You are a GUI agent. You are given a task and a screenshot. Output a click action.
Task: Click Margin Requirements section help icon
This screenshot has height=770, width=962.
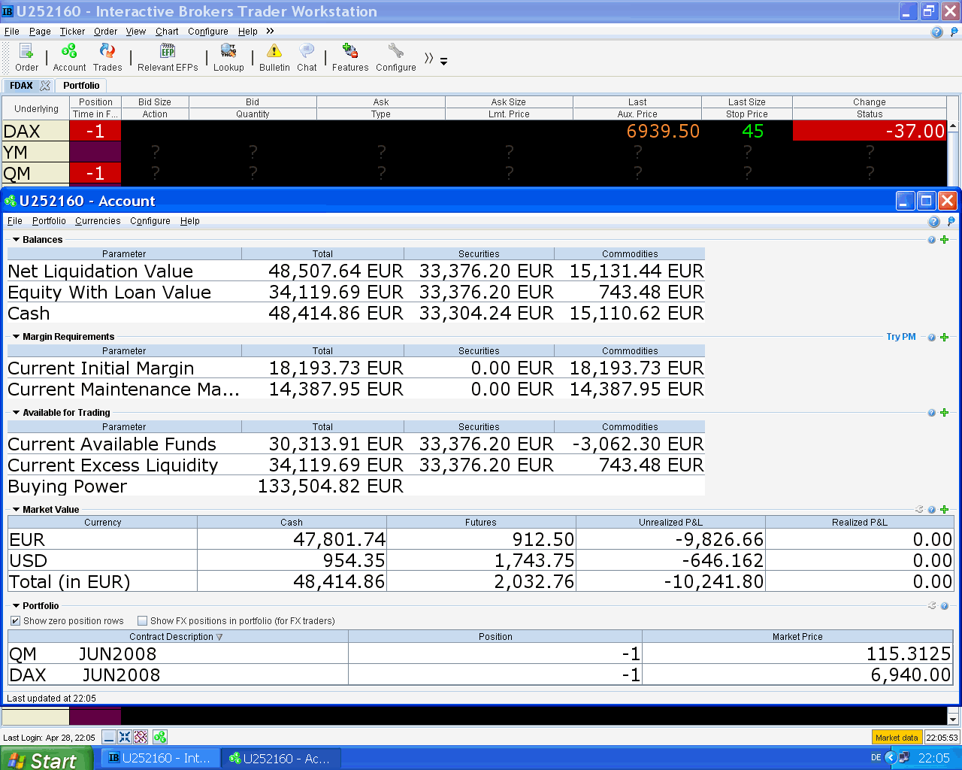click(932, 338)
